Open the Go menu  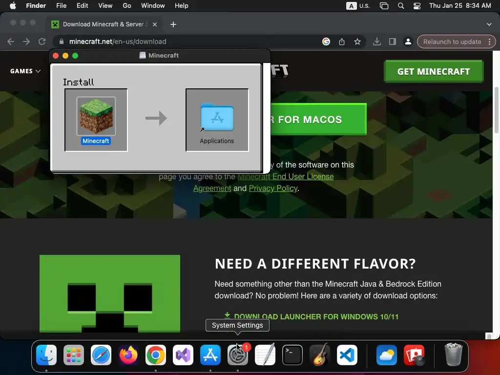tap(127, 6)
